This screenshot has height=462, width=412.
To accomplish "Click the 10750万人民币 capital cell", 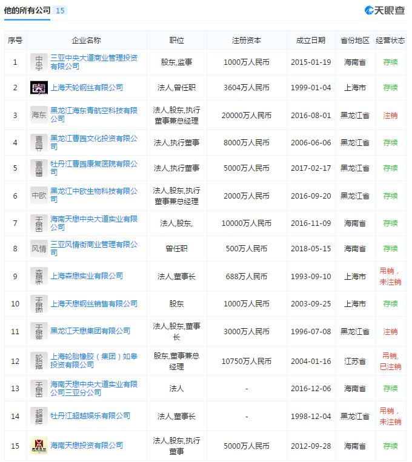I will point(247,361).
